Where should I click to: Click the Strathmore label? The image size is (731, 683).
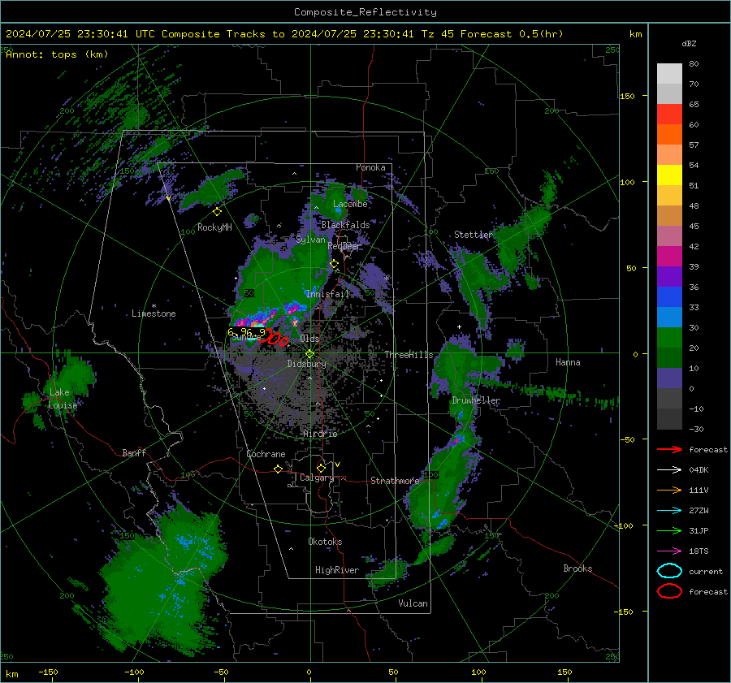(395, 481)
